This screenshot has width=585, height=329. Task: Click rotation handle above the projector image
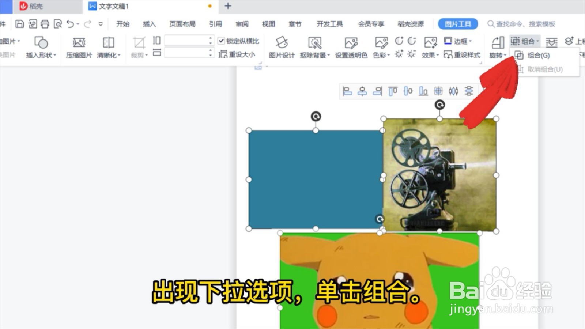439,105
